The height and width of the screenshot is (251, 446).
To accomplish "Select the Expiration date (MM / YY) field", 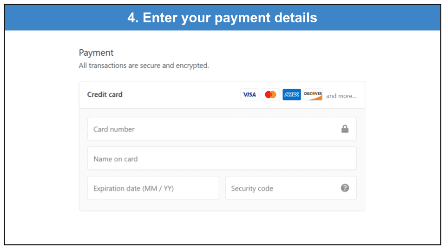I will (153, 188).
